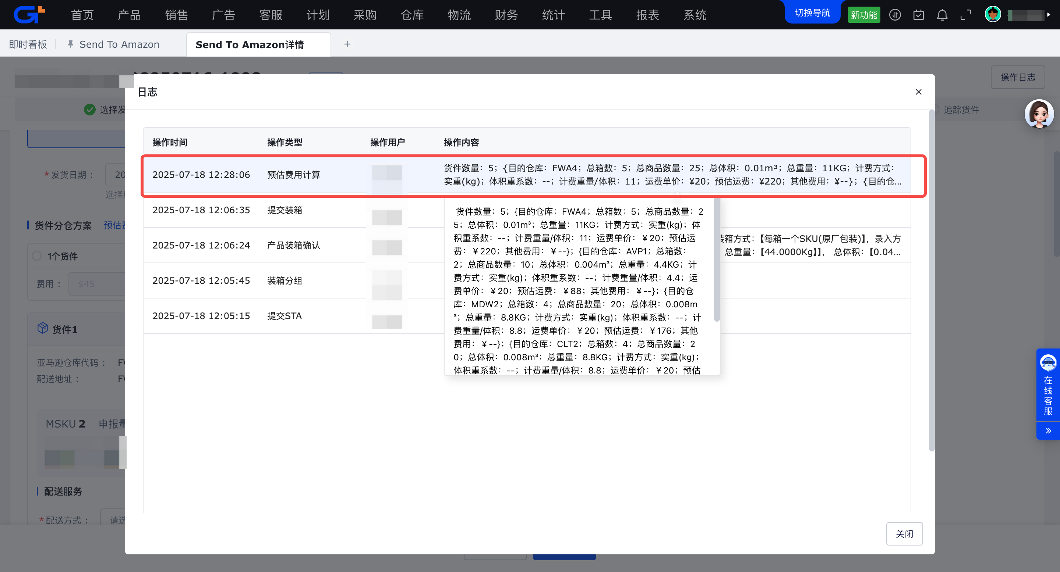Click the 装箱分组 operation type
The height and width of the screenshot is (572, 1060).
(285, 280)
